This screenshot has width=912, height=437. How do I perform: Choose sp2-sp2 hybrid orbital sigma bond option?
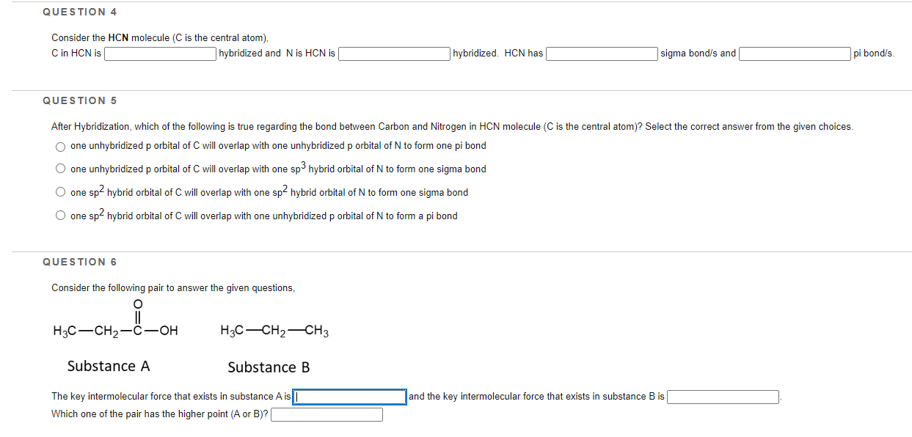[60, 191]
